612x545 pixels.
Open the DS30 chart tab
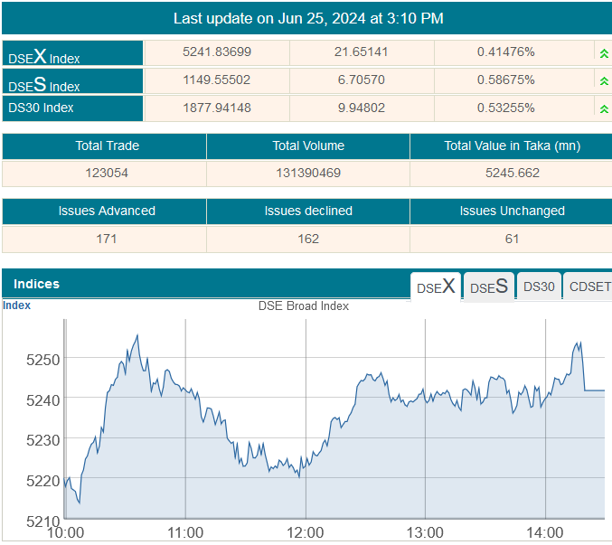point(539,287)
